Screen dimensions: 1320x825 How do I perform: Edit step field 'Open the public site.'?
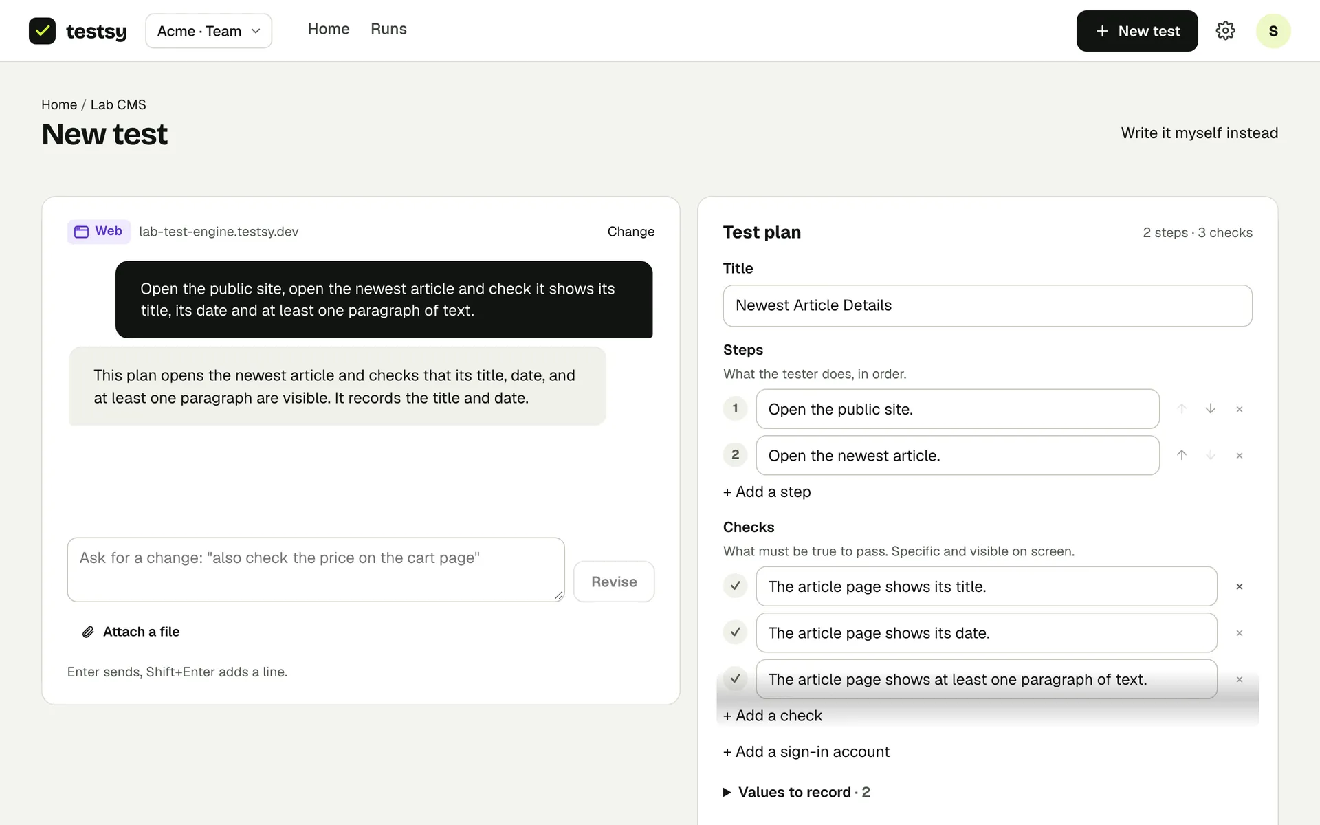(x=958, y=409)
